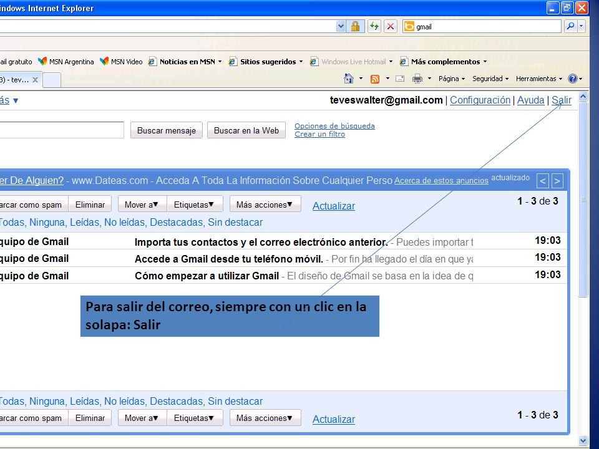Viewport: 599px width, 449px height.
Task: Expand Print options dropdown arrow
Action: (429, 79)
